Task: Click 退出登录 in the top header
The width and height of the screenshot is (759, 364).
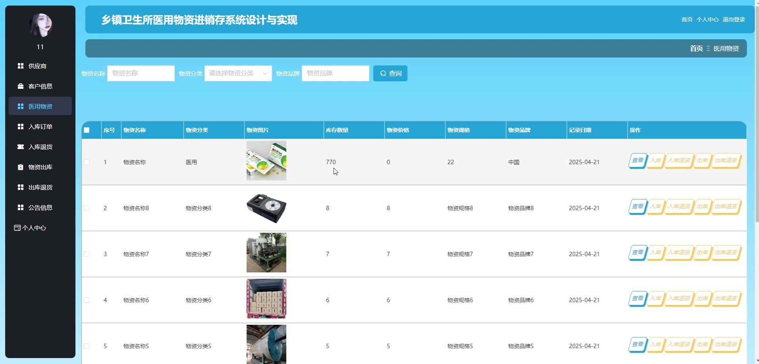Action: [x=733, y=19]
